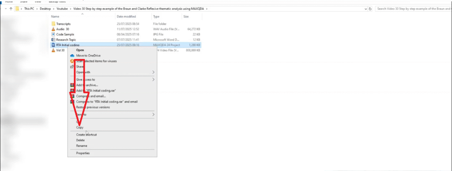Expand the Open with submenu arrow

(153, 72)
